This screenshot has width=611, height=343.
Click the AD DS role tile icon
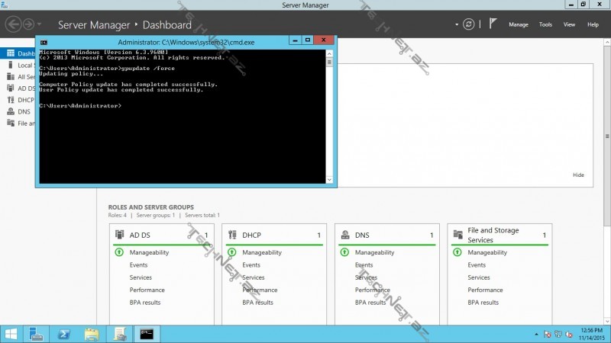tap(119, 235)
